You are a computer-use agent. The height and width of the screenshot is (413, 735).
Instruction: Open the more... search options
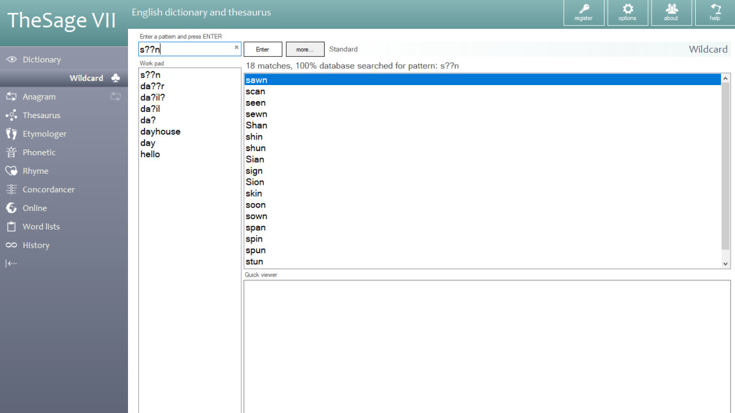[x=305, y=49]
